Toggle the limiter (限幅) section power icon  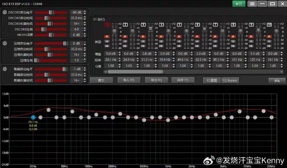click(x=5, y=69)
